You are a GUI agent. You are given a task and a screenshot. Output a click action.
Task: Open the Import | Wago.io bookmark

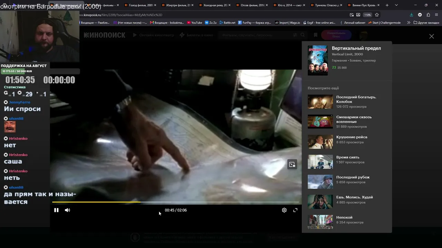click(288, 23)
